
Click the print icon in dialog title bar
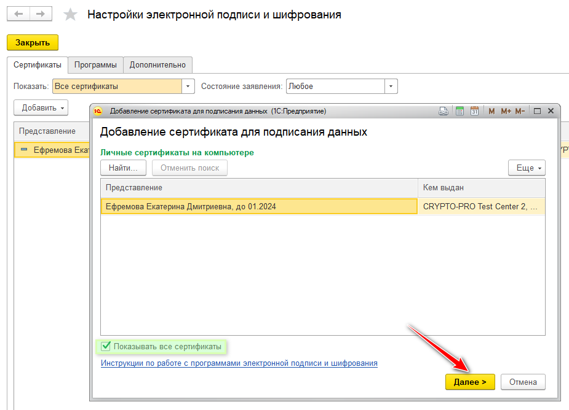444,111
